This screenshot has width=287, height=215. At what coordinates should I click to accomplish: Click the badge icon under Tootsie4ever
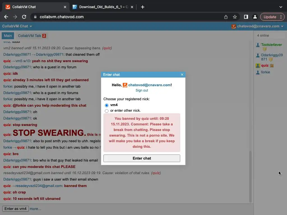point(265,49)
